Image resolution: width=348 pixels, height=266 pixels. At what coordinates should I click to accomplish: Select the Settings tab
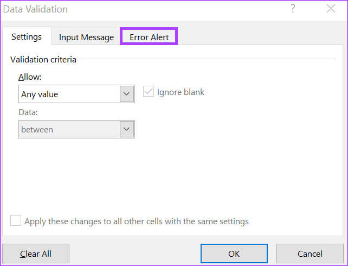pos(27,36)
